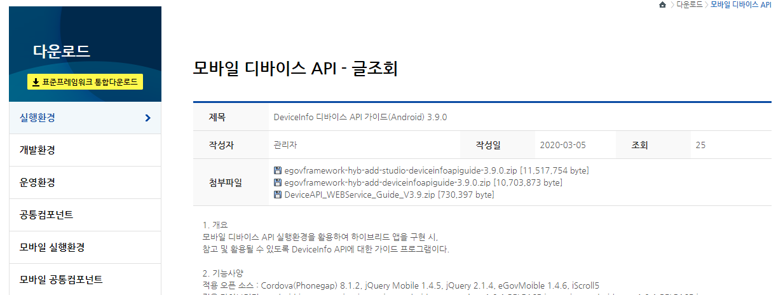Click the disk icon for the studio-deviceinfoapiguide zip

[278, 170]
